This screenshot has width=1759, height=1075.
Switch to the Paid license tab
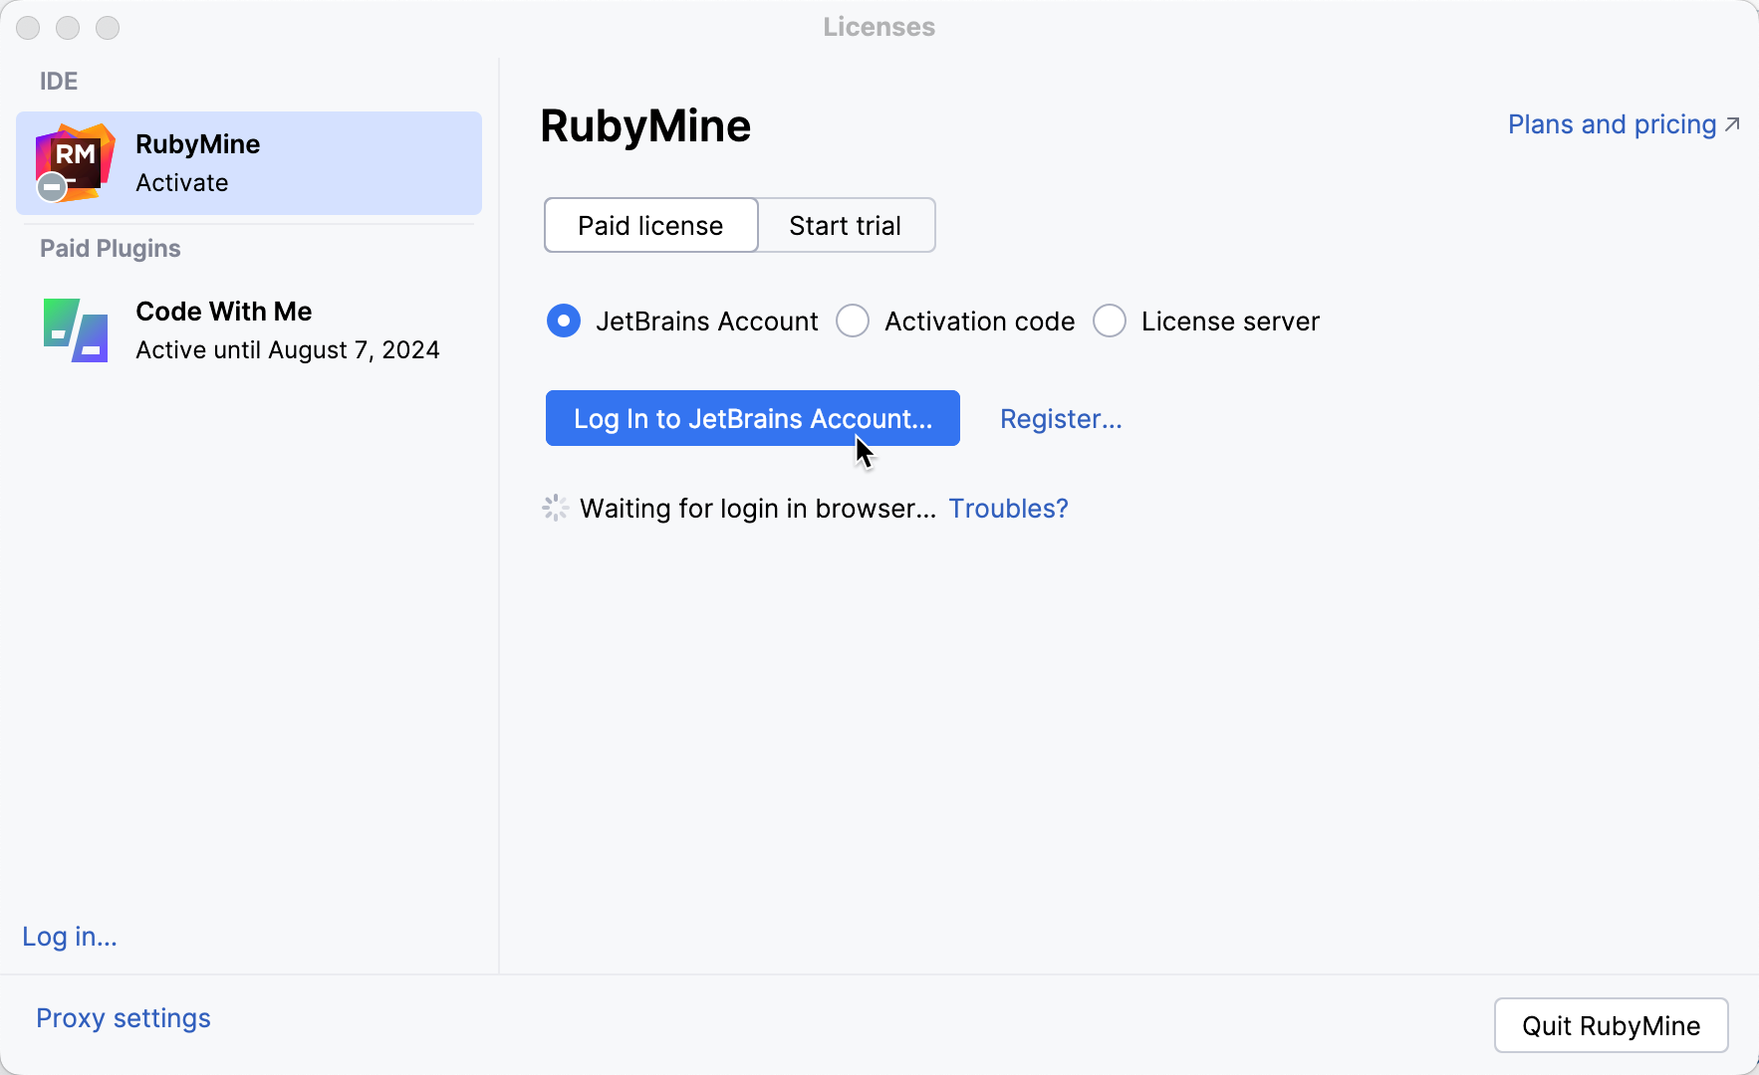coord(649,225)
